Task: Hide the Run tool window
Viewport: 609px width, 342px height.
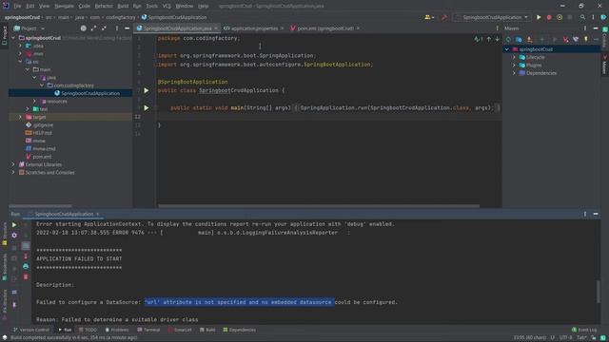Action: coord(596,214)
